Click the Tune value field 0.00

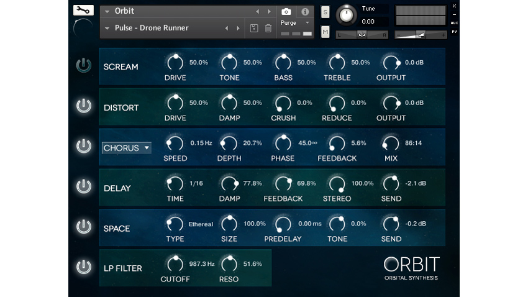point(374,22)
